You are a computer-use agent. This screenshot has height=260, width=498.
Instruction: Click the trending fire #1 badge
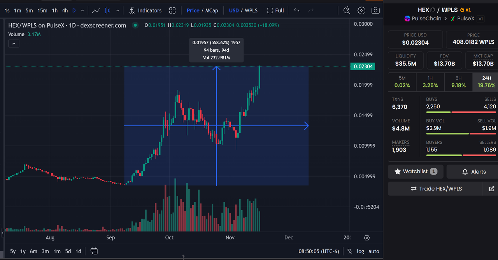pyautogui.click(x=465, y=10)
